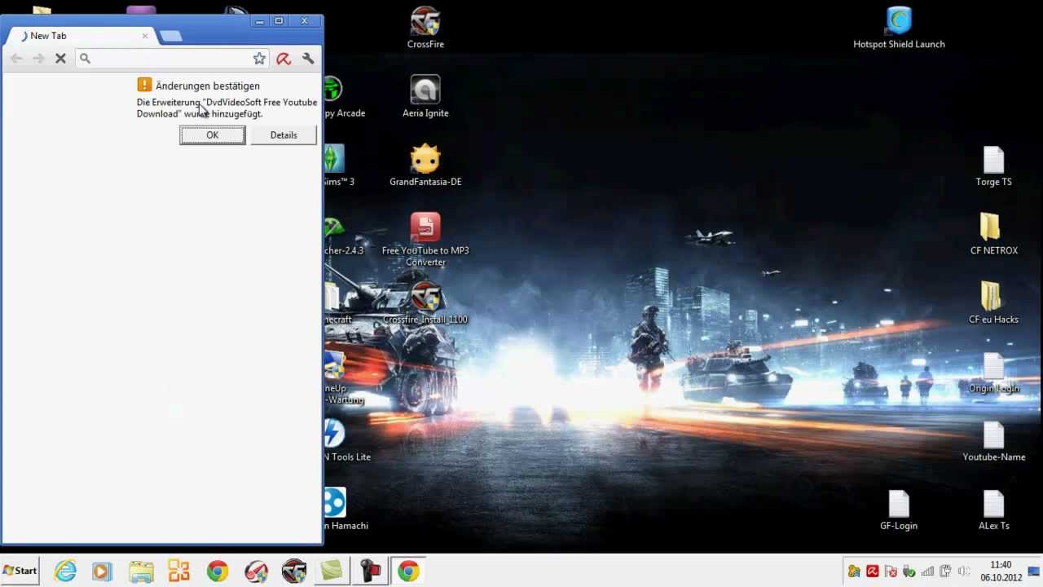Go forward in Chrome browser

coord(38,58)
